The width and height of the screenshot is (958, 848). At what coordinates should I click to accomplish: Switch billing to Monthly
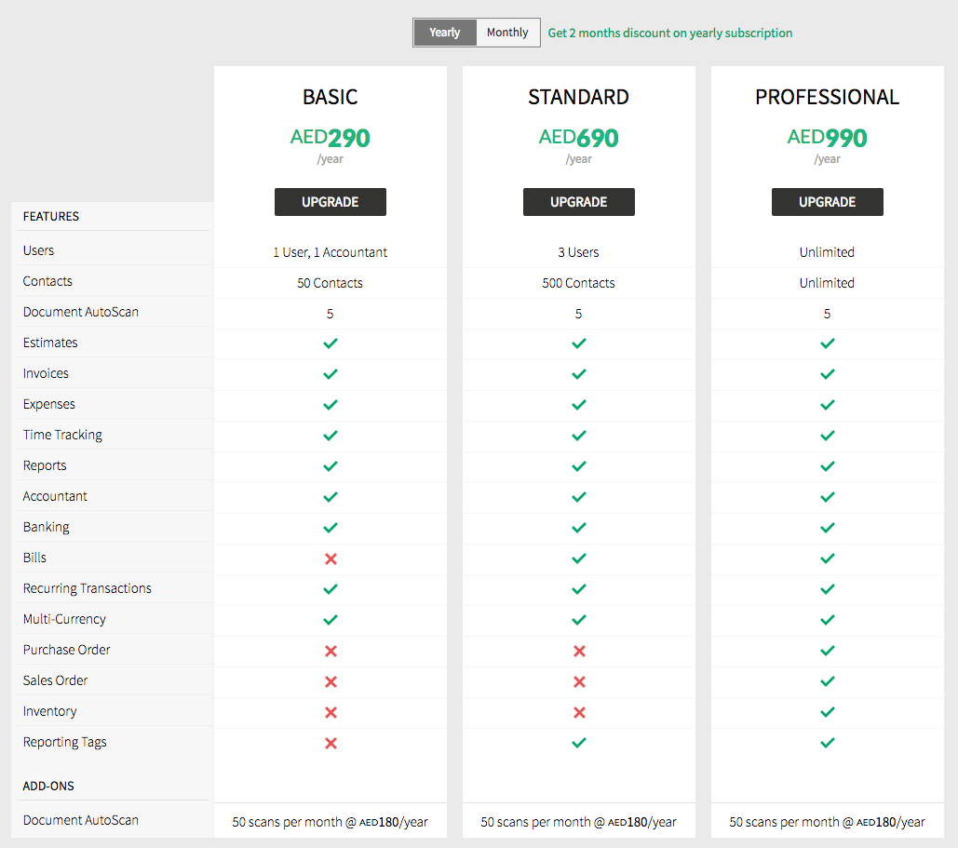507,33
